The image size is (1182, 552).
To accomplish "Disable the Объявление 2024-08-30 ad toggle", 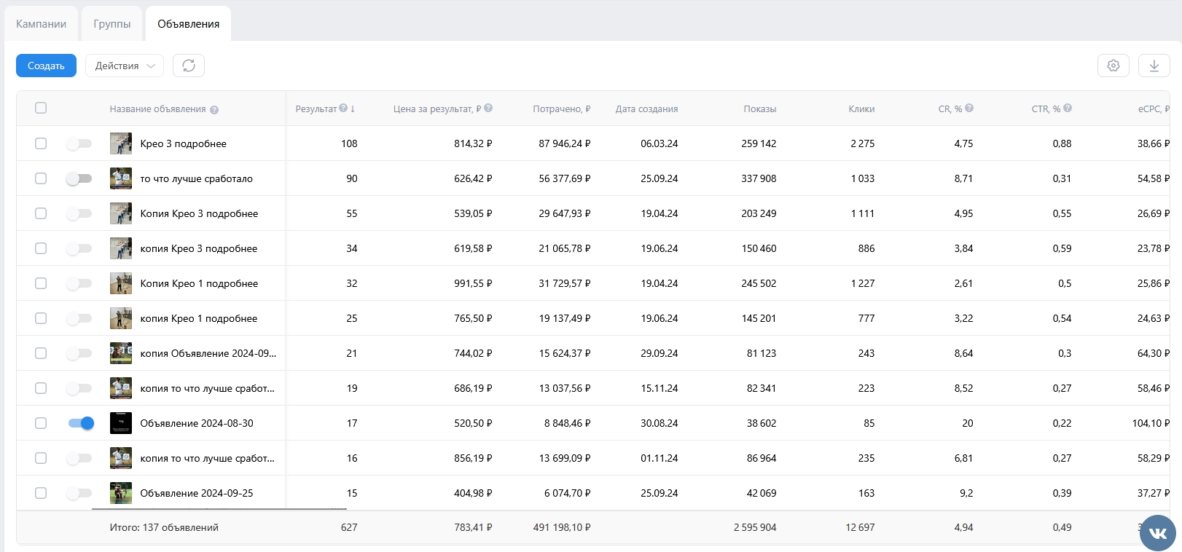I will (x=81, y=423).
